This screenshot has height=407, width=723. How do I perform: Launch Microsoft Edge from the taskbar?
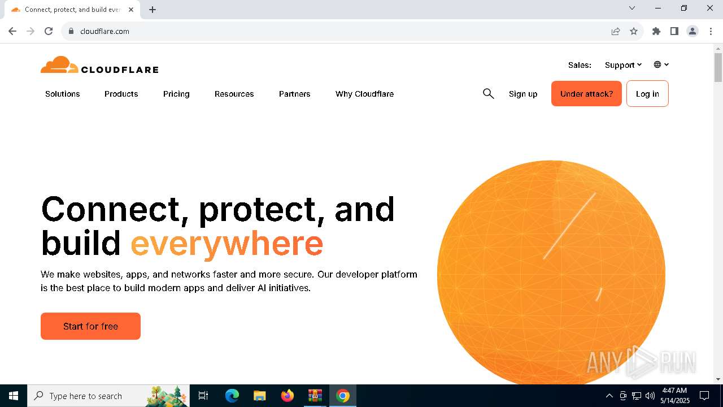(x=232, y=396)
